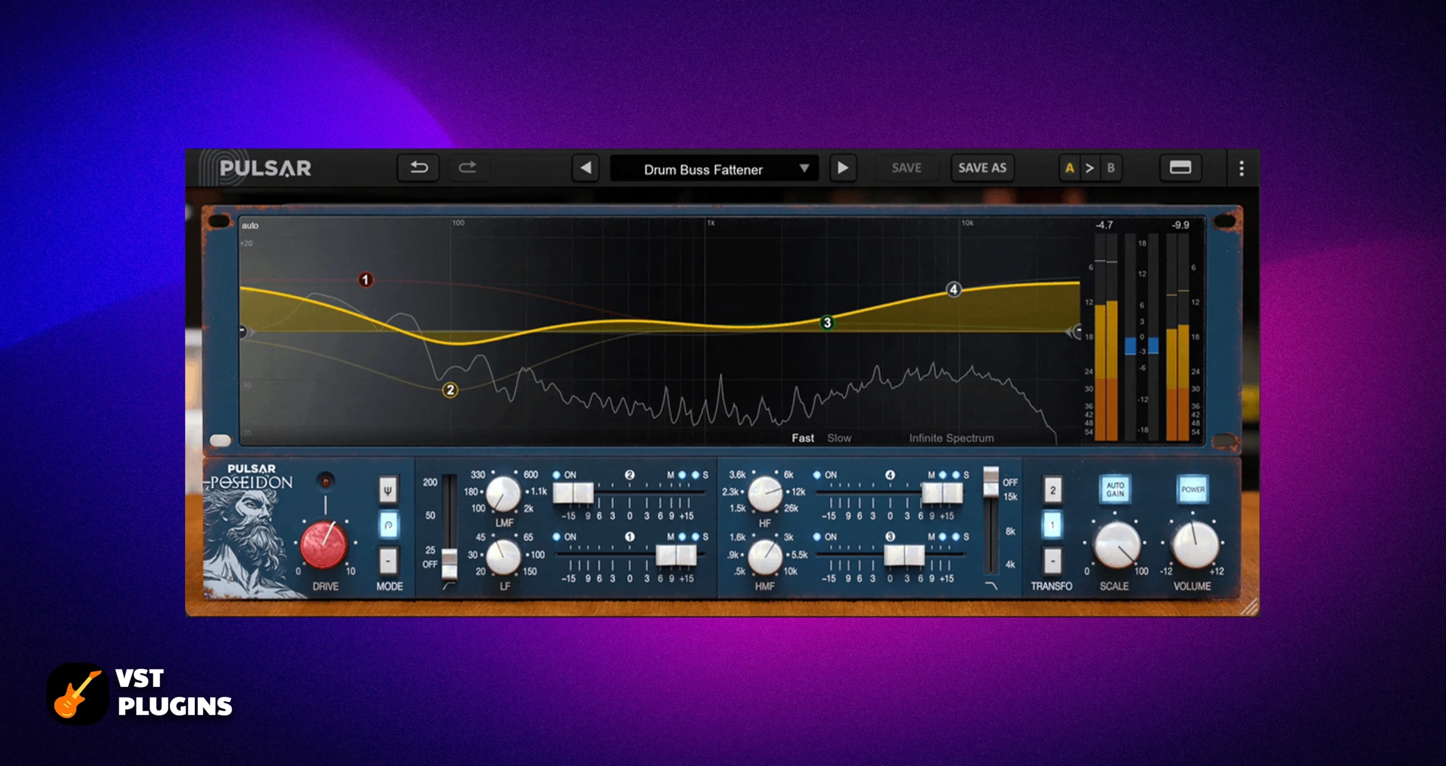Select TRANSFO type 2
This screenshot has height=766, width=1446.
click(x=1052, y=490)
